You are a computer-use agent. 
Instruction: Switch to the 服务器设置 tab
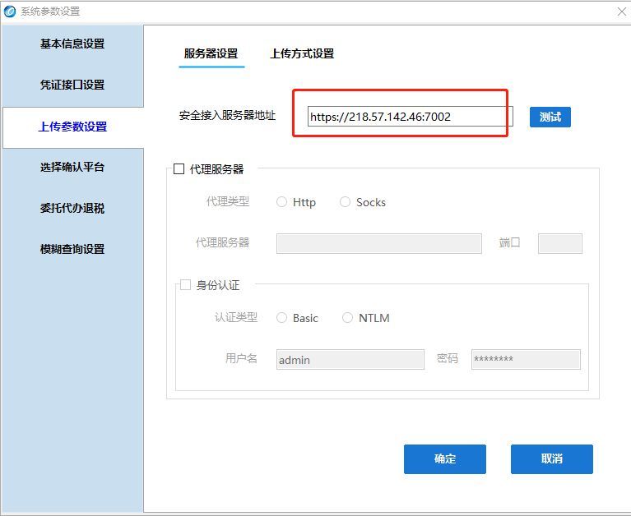(211, 54)
